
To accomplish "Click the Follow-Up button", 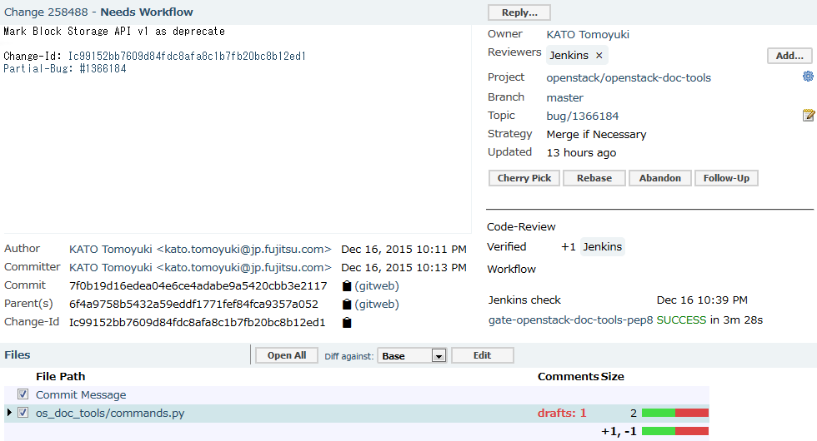I will click(725, 178).
